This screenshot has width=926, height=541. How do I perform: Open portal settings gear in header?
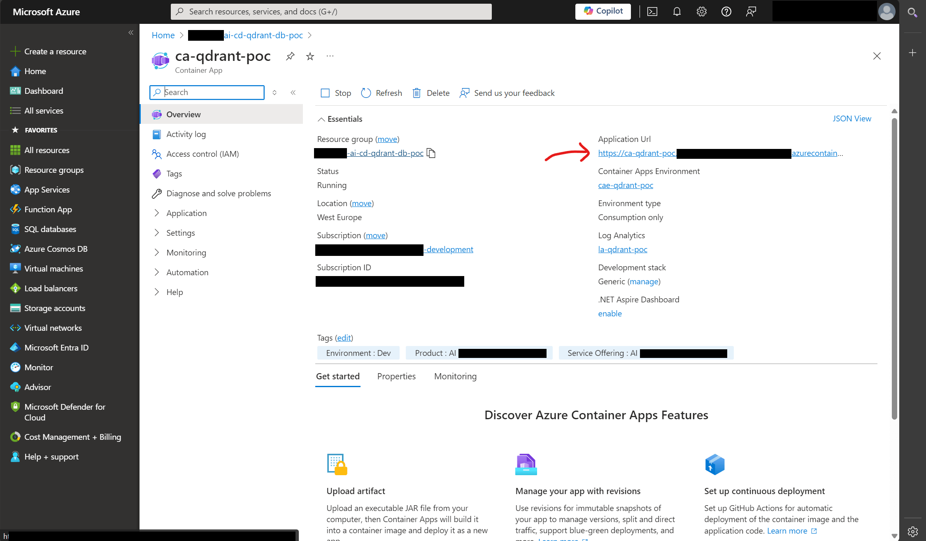tap(702, 12)
